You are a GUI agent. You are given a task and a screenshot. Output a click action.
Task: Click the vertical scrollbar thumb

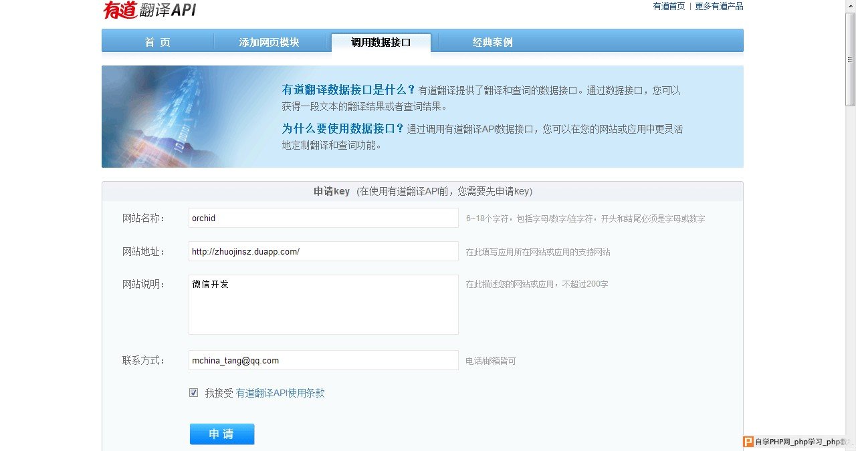(850, 59)
